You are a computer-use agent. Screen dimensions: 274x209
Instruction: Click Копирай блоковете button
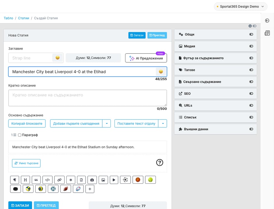(27, 123)
